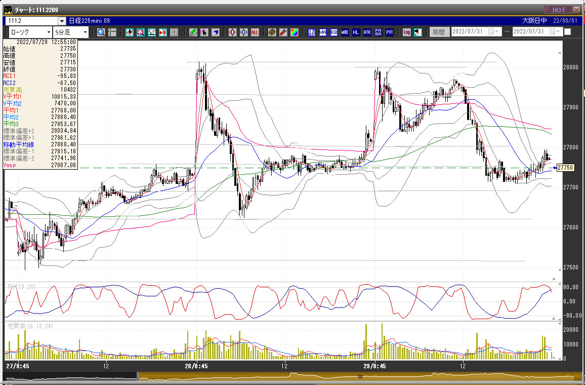The height and width of the screenshot is (385, 585).
Task: Click the 27750 current price marker
Action: click(x=565, y=168)
